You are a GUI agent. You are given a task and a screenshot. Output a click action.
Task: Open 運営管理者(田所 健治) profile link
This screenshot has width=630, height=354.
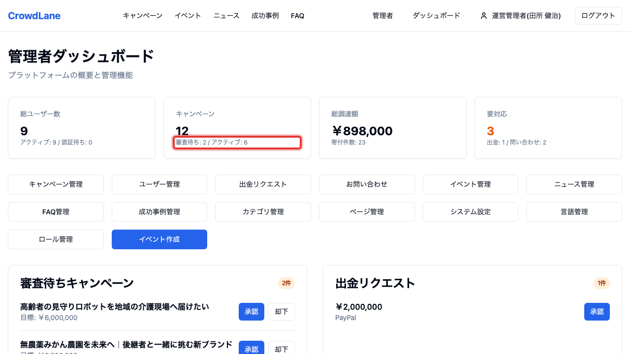[521, 16]
